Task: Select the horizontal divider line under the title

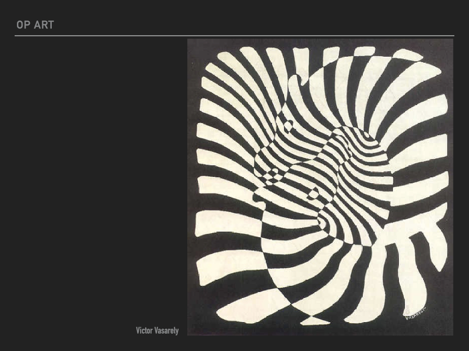Action: (x=234, y=36)
